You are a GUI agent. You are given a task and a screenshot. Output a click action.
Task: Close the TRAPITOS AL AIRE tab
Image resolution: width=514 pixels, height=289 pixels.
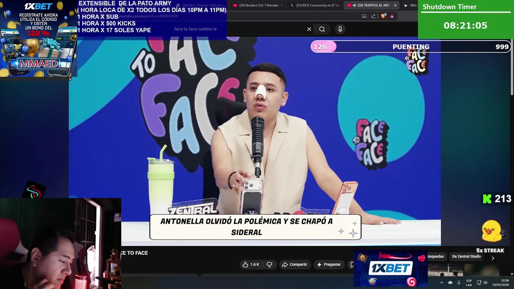coord(395,5)
